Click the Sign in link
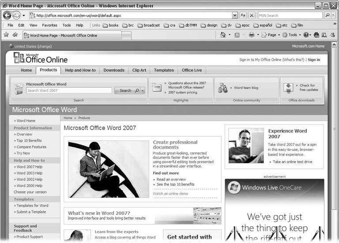The height and width of the screenshot is (243, 339). coord(314,60)
